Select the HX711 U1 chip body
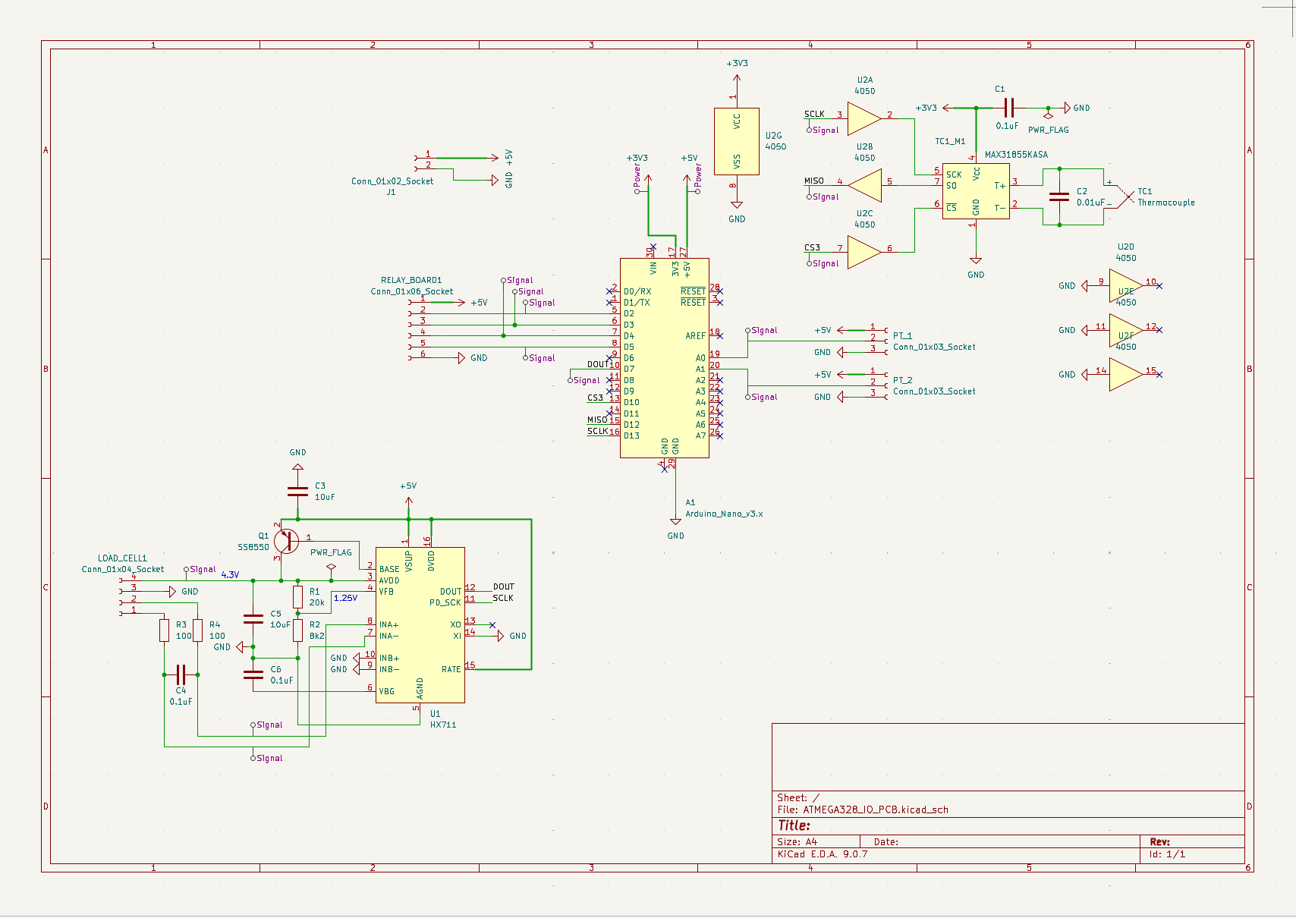1296x918 pixels. click(420, 625)
